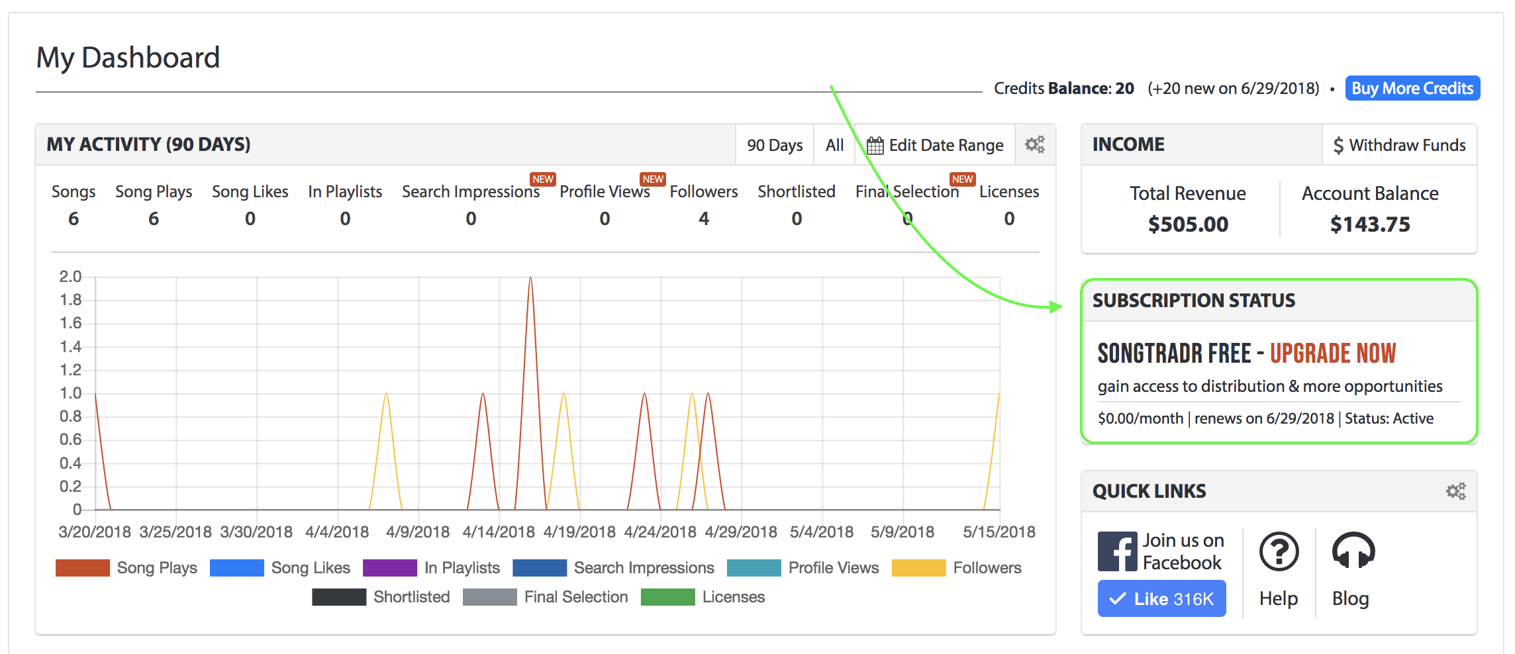This screenshot has width=1515, height=654.
Task: Click the calendar icon in Edit Date Range
Action: [875, 145]
